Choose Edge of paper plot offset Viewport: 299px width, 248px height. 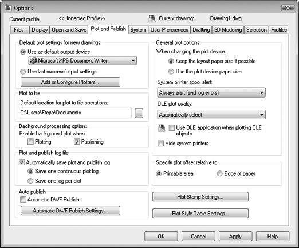click(219, 173)
